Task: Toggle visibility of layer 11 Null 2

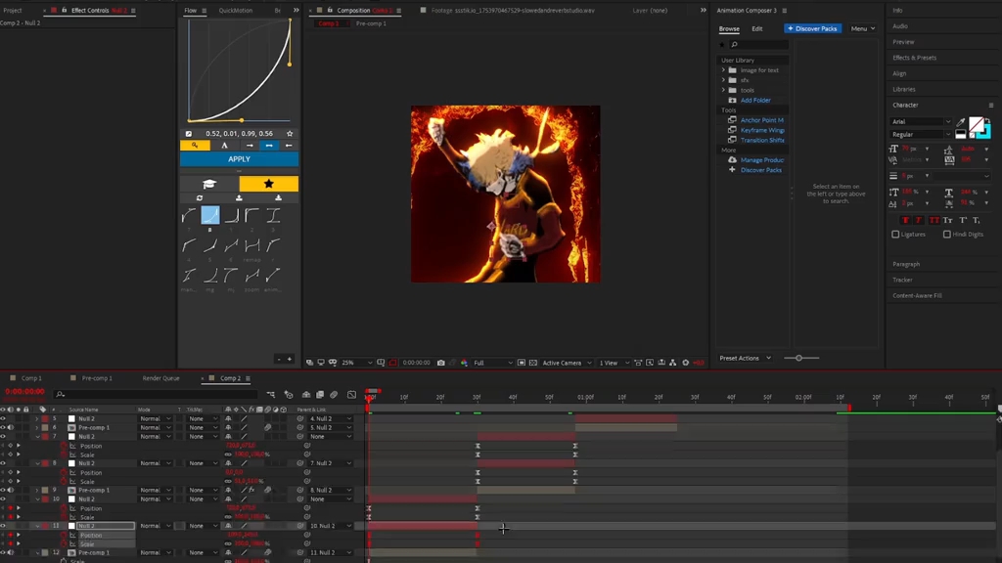Action: pyautogui.click(x=3, y=526)
